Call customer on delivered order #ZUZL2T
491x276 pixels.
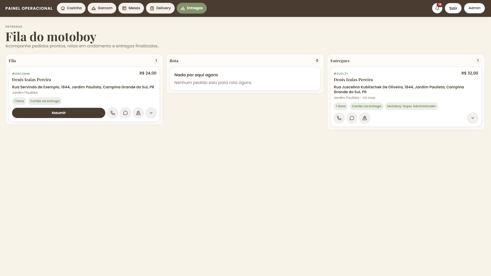point(339,118)
